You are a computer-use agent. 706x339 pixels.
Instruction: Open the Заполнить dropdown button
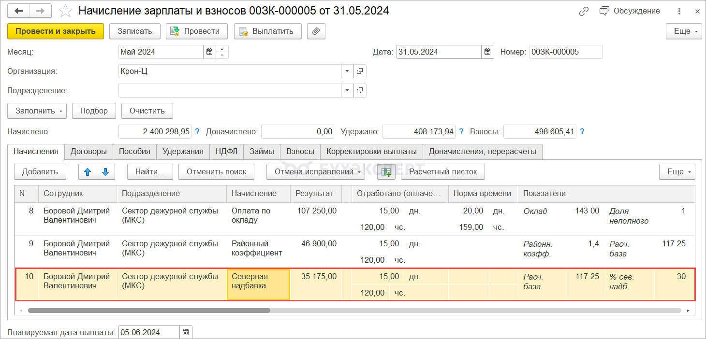pos(37,111)
